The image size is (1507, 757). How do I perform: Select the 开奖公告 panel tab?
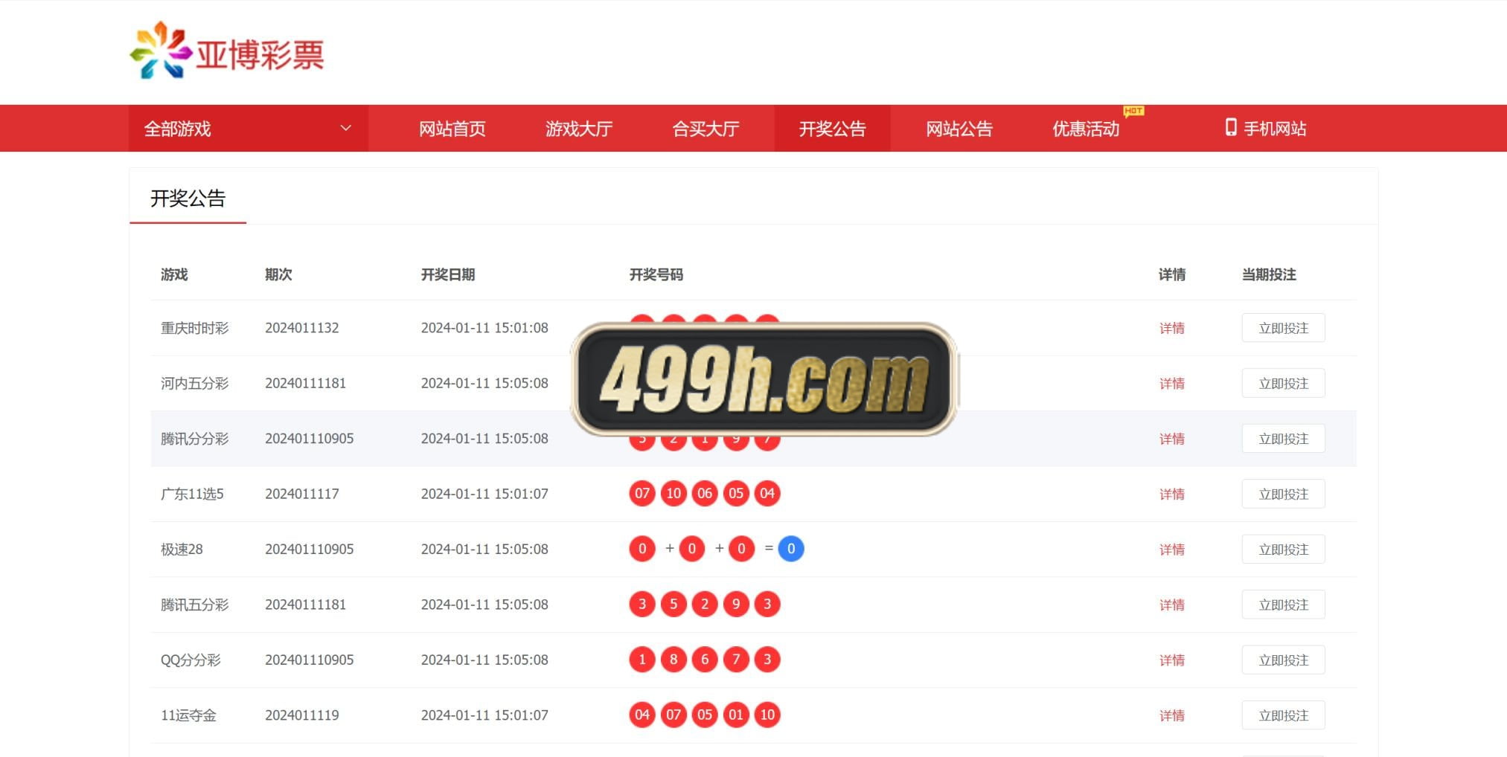click(188, 199)
